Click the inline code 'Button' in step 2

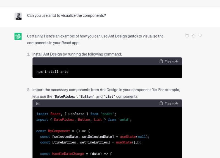[87, 96]
